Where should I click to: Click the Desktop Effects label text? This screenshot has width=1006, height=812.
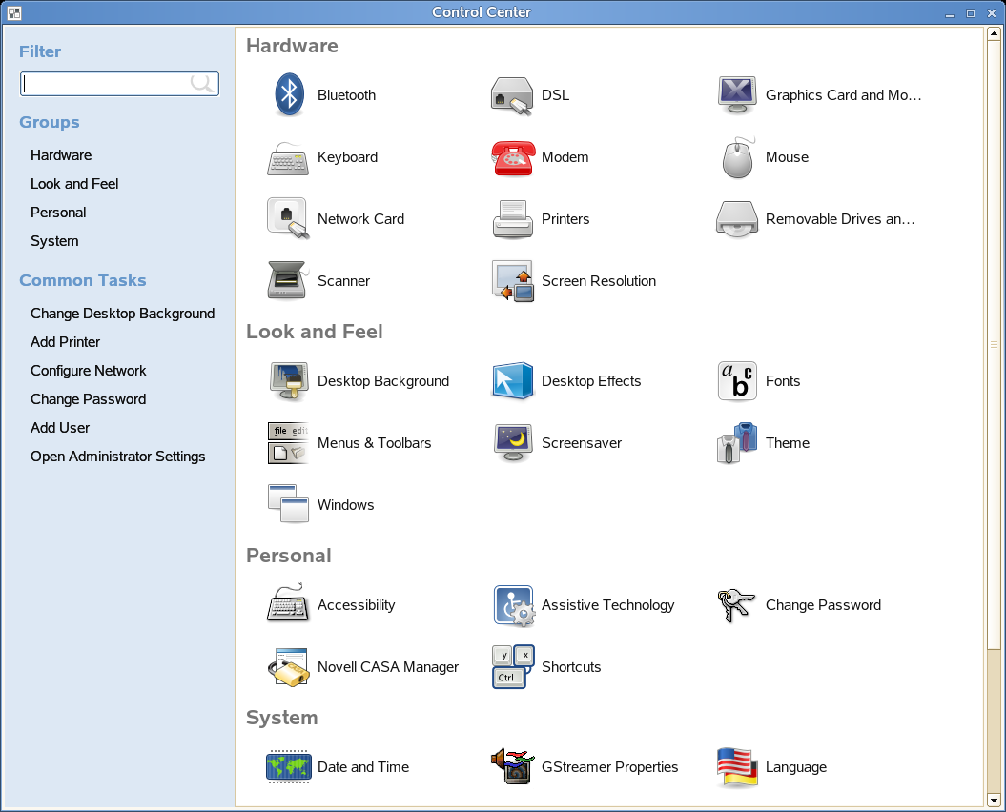[591, 381]
